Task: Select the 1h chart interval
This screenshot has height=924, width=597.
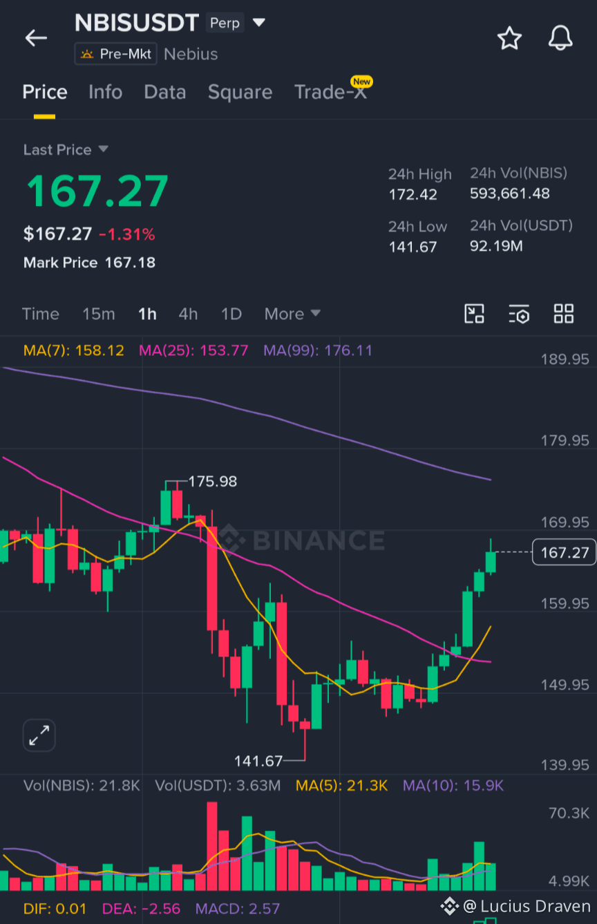Action: [147, 314]
